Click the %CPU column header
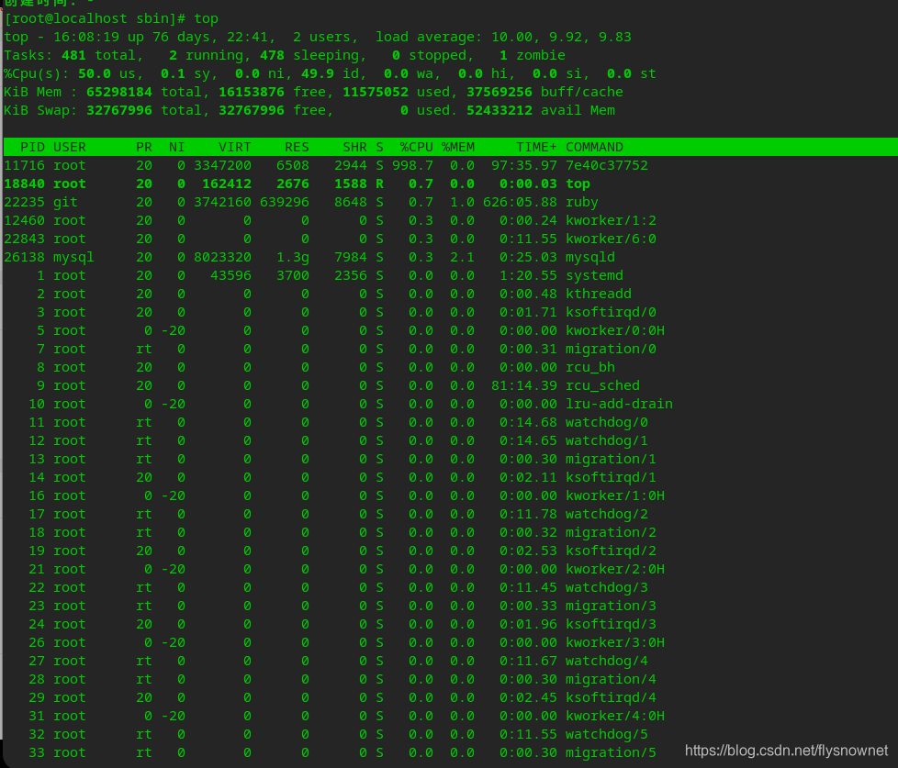 (x=416, y=147)
